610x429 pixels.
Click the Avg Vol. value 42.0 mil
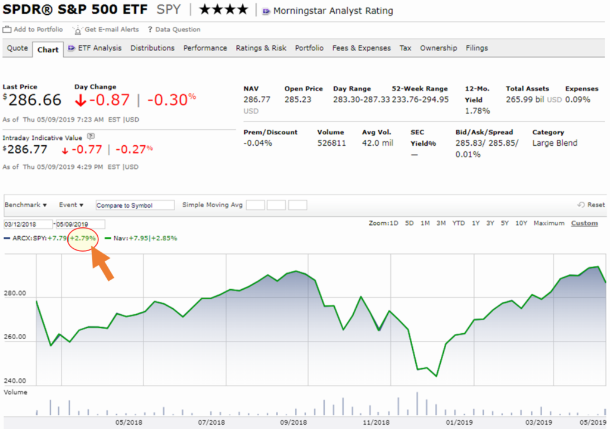(x=377, y=143)
